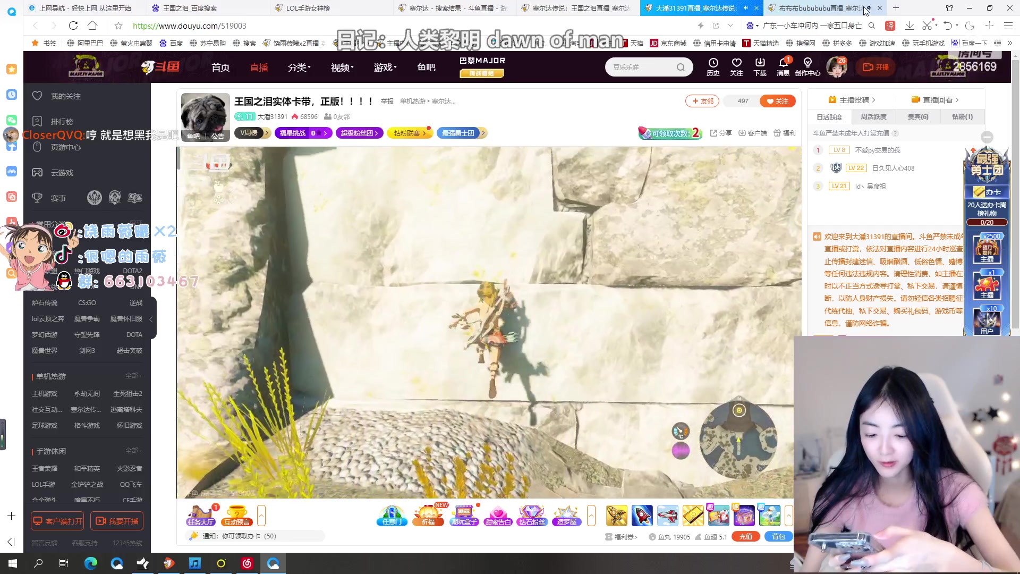Image resolution: width=1020 pixels, height=574 pixels.
Task: Send the gold card gift
Action: tap(693, 516)
